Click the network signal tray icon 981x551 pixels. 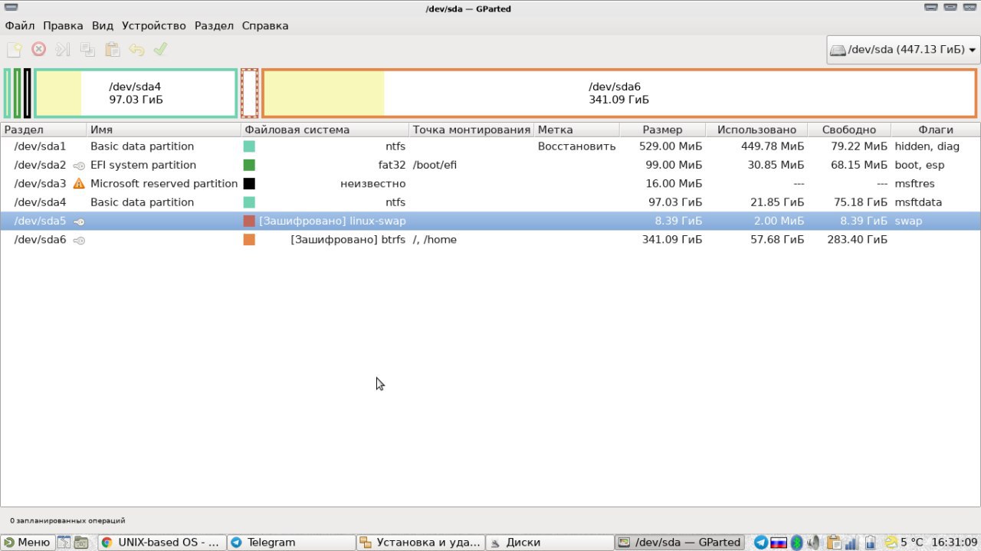point(851,543)
